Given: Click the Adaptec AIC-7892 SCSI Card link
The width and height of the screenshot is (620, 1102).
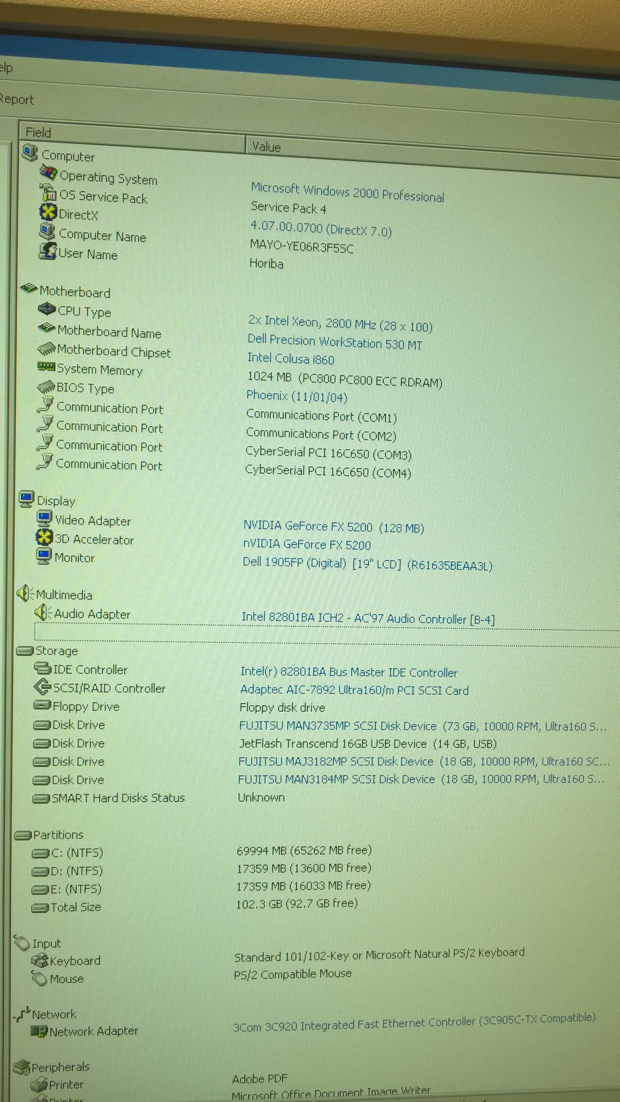Looking at the screenshot, I should (x=354, y=690).
